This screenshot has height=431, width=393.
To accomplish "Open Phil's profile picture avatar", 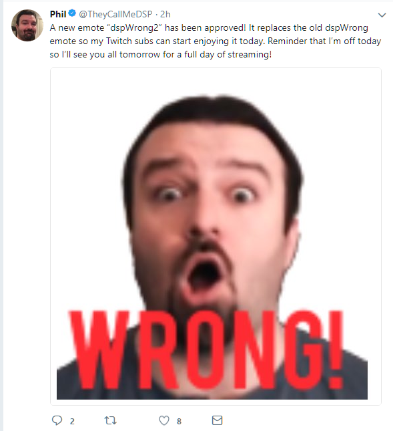I will pyautogui.click(x=27, y=25).
